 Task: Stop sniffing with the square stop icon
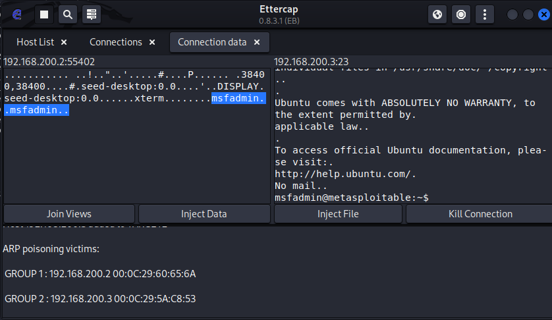pyautogui.click(x=43, y=14)
